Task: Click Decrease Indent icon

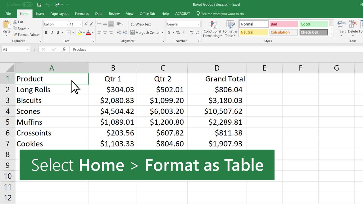Action: click(119, 33)
